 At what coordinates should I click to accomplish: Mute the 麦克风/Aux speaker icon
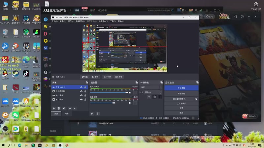130,93
